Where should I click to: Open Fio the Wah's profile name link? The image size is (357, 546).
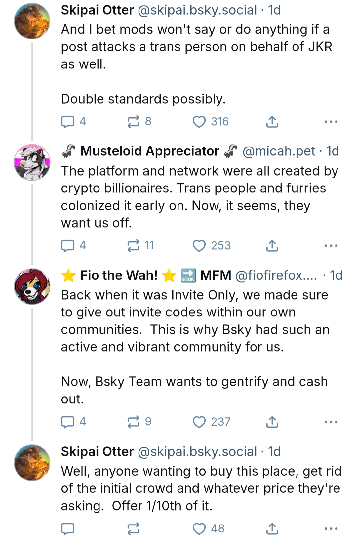119,275
